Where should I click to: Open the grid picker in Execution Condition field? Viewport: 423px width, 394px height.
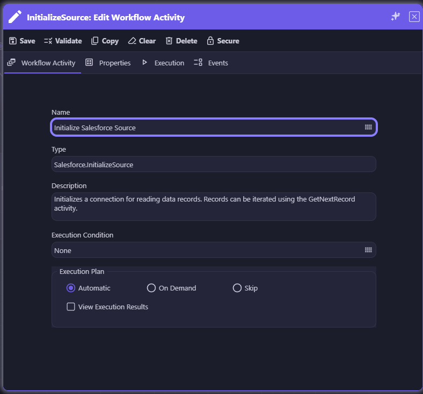click(x=368, y=250)
